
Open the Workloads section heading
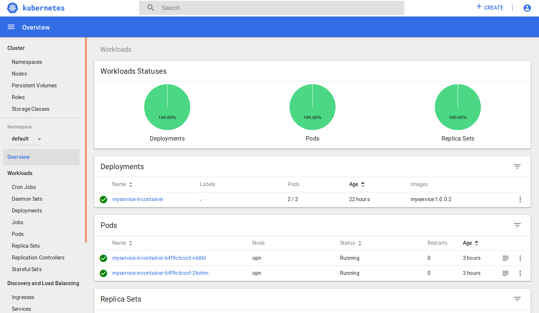[x=20, y=173]
